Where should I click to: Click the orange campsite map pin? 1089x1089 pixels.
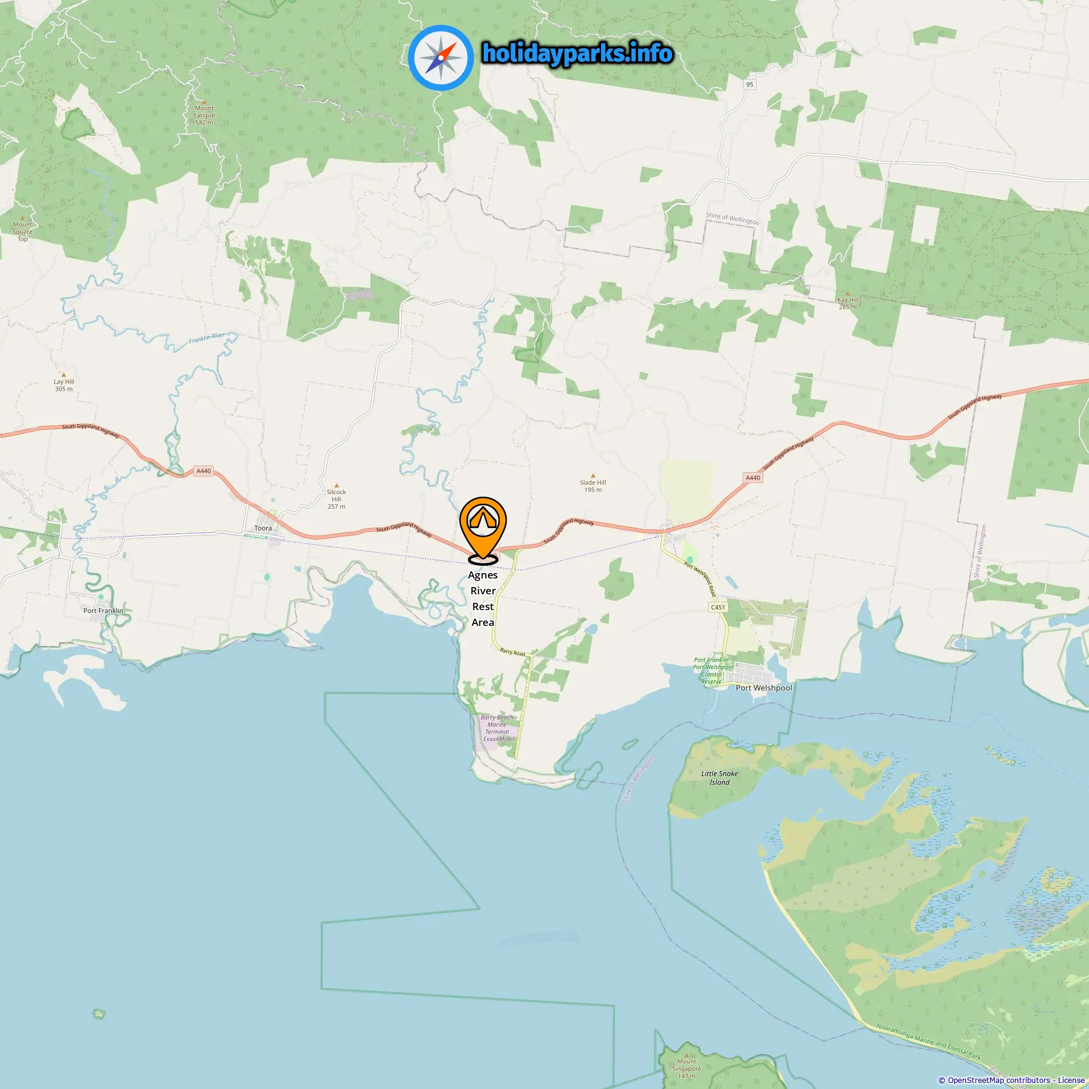(x=483, y=528)
